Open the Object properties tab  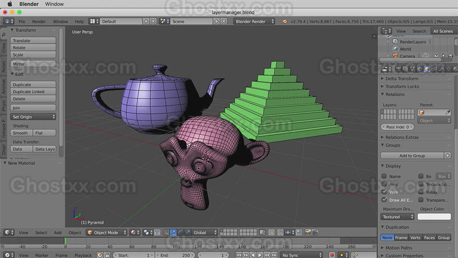427,69
